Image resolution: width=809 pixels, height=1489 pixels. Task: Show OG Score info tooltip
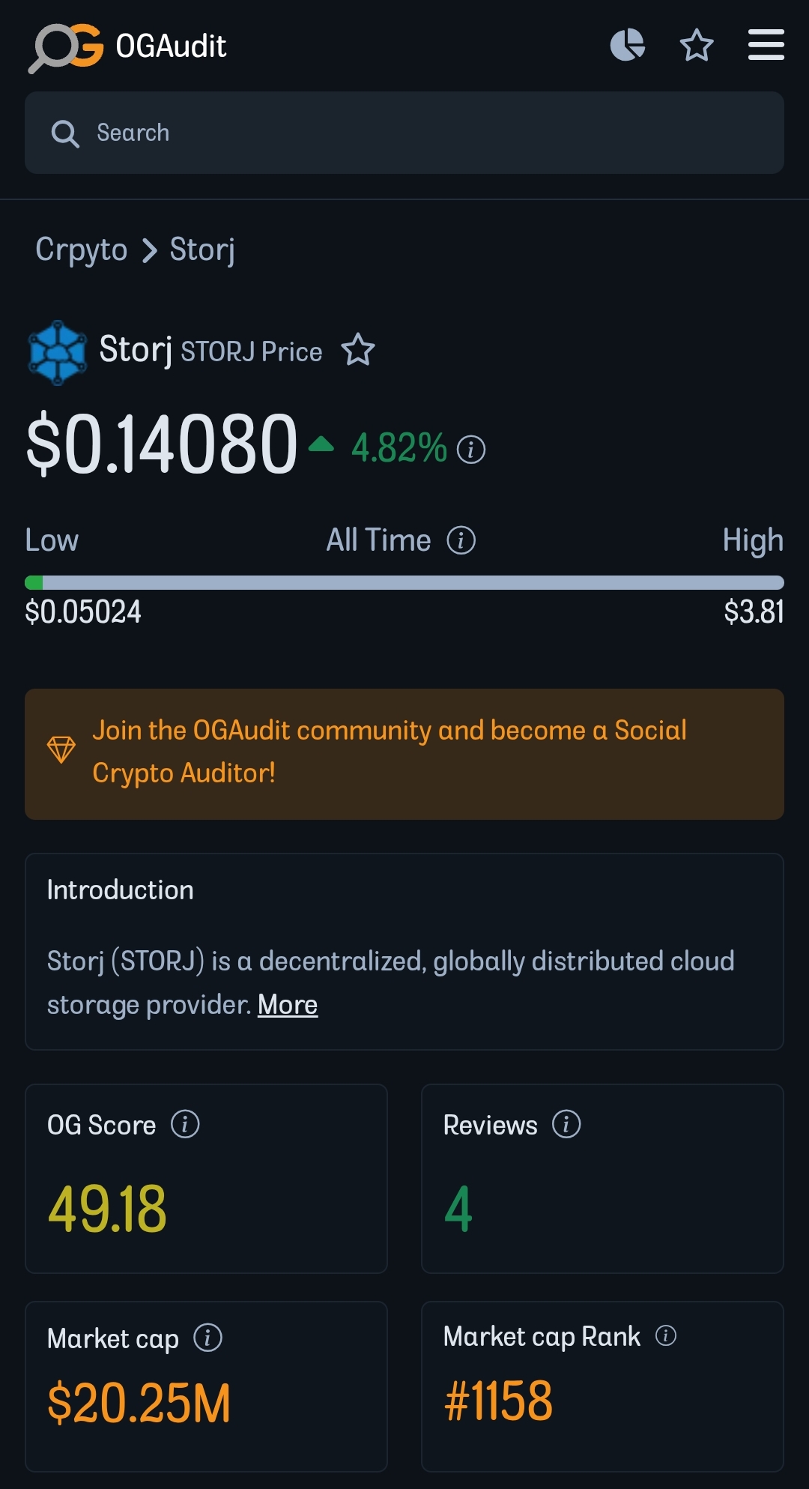[x=185, y=1124]
